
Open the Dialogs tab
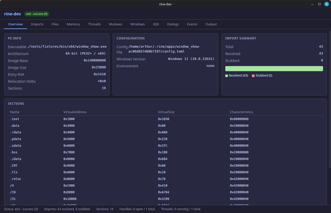pos(173,24)
